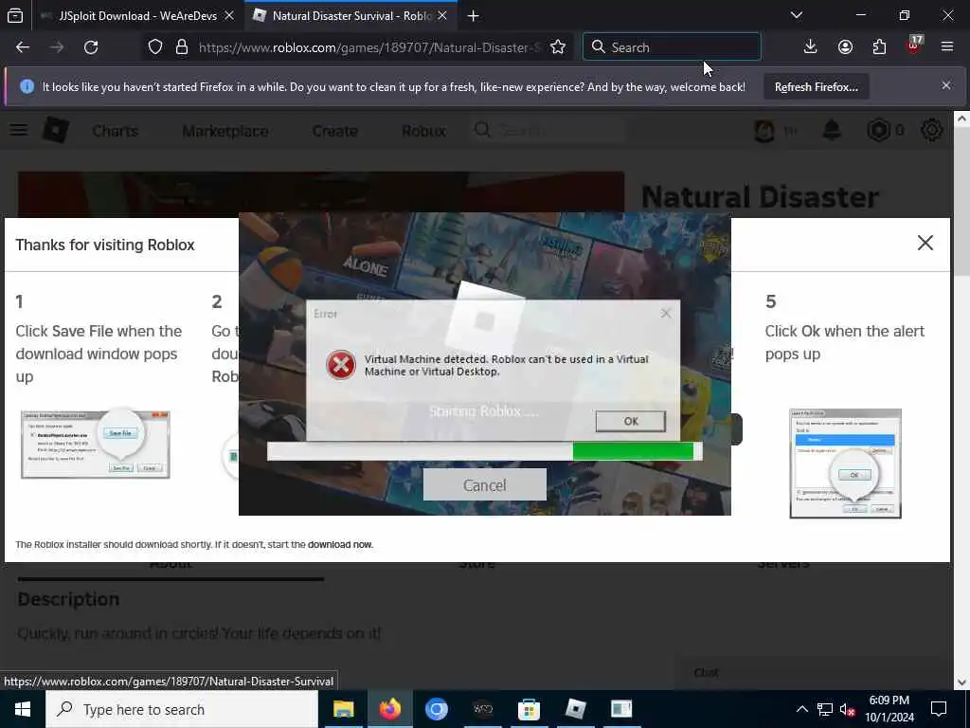Close the JJSploit Download tab
970x728 pixels.
click(229, 16)
